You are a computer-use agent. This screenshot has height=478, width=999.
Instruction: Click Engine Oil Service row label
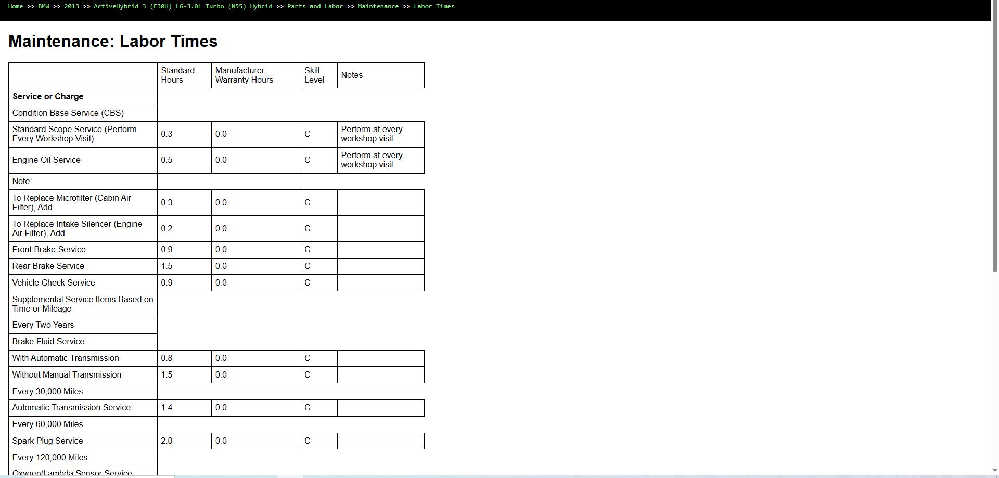[x=83, y=160]
